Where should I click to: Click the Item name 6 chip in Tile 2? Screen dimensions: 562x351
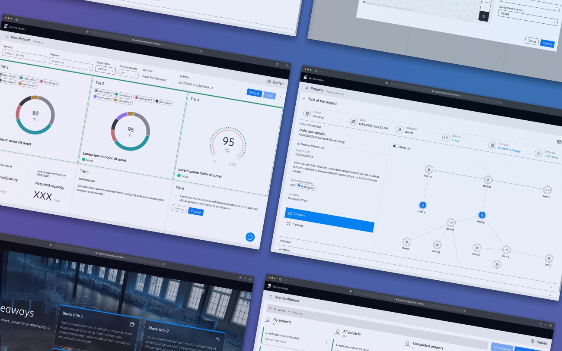coord(122,101)
